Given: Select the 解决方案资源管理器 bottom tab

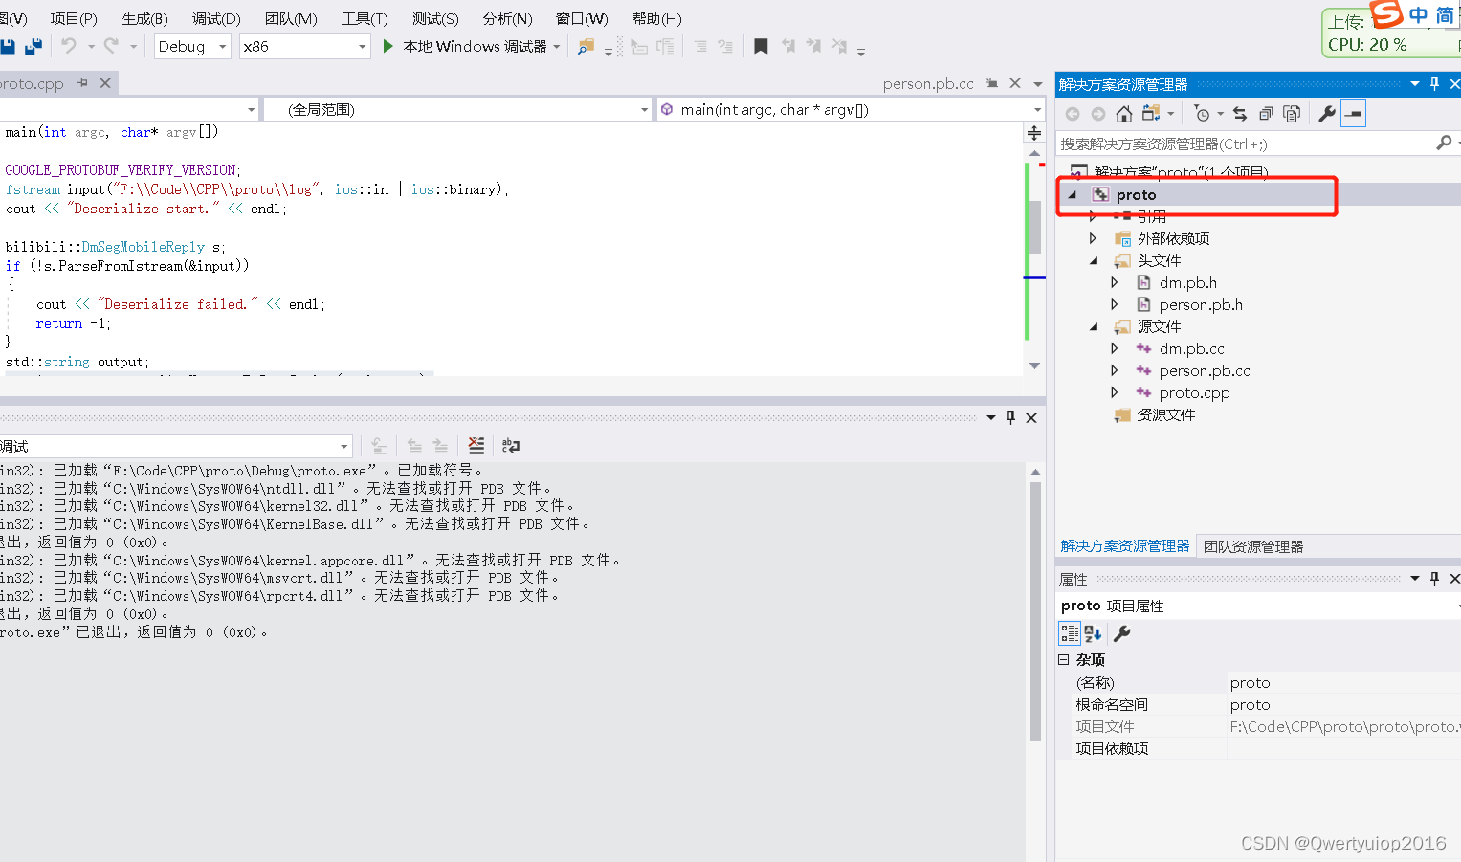Looking at the screenshot, I should pos(1125,546).
